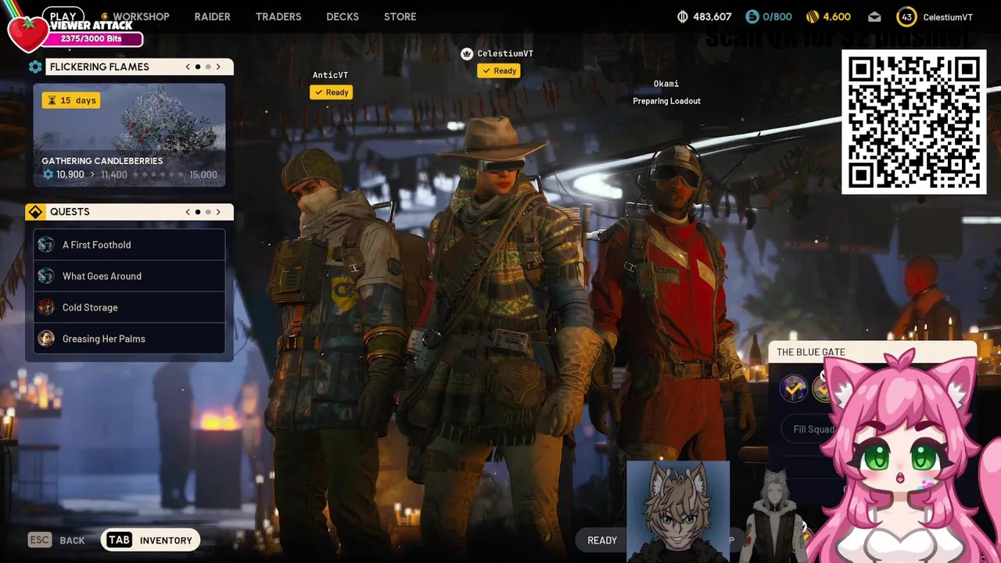Click the What Goes Around trader portrait icon
Image resolution: width=1001 pixels, height=563 pixels.
(x=46, y=276)
